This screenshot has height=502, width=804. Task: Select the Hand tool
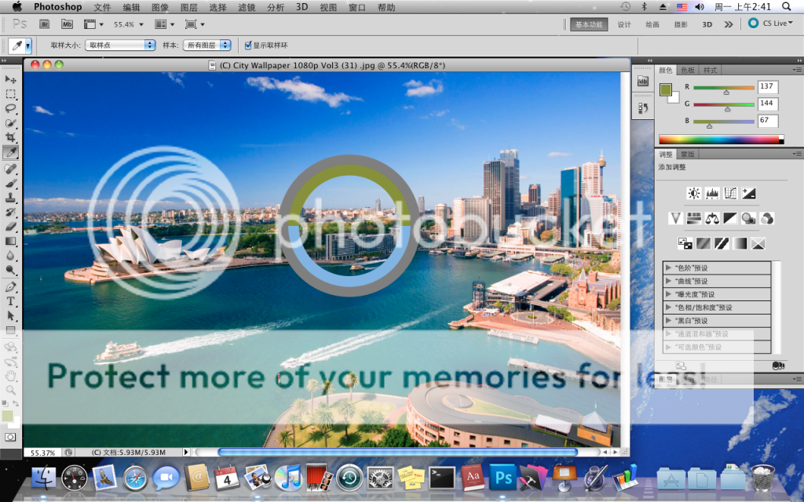[10, 376]
